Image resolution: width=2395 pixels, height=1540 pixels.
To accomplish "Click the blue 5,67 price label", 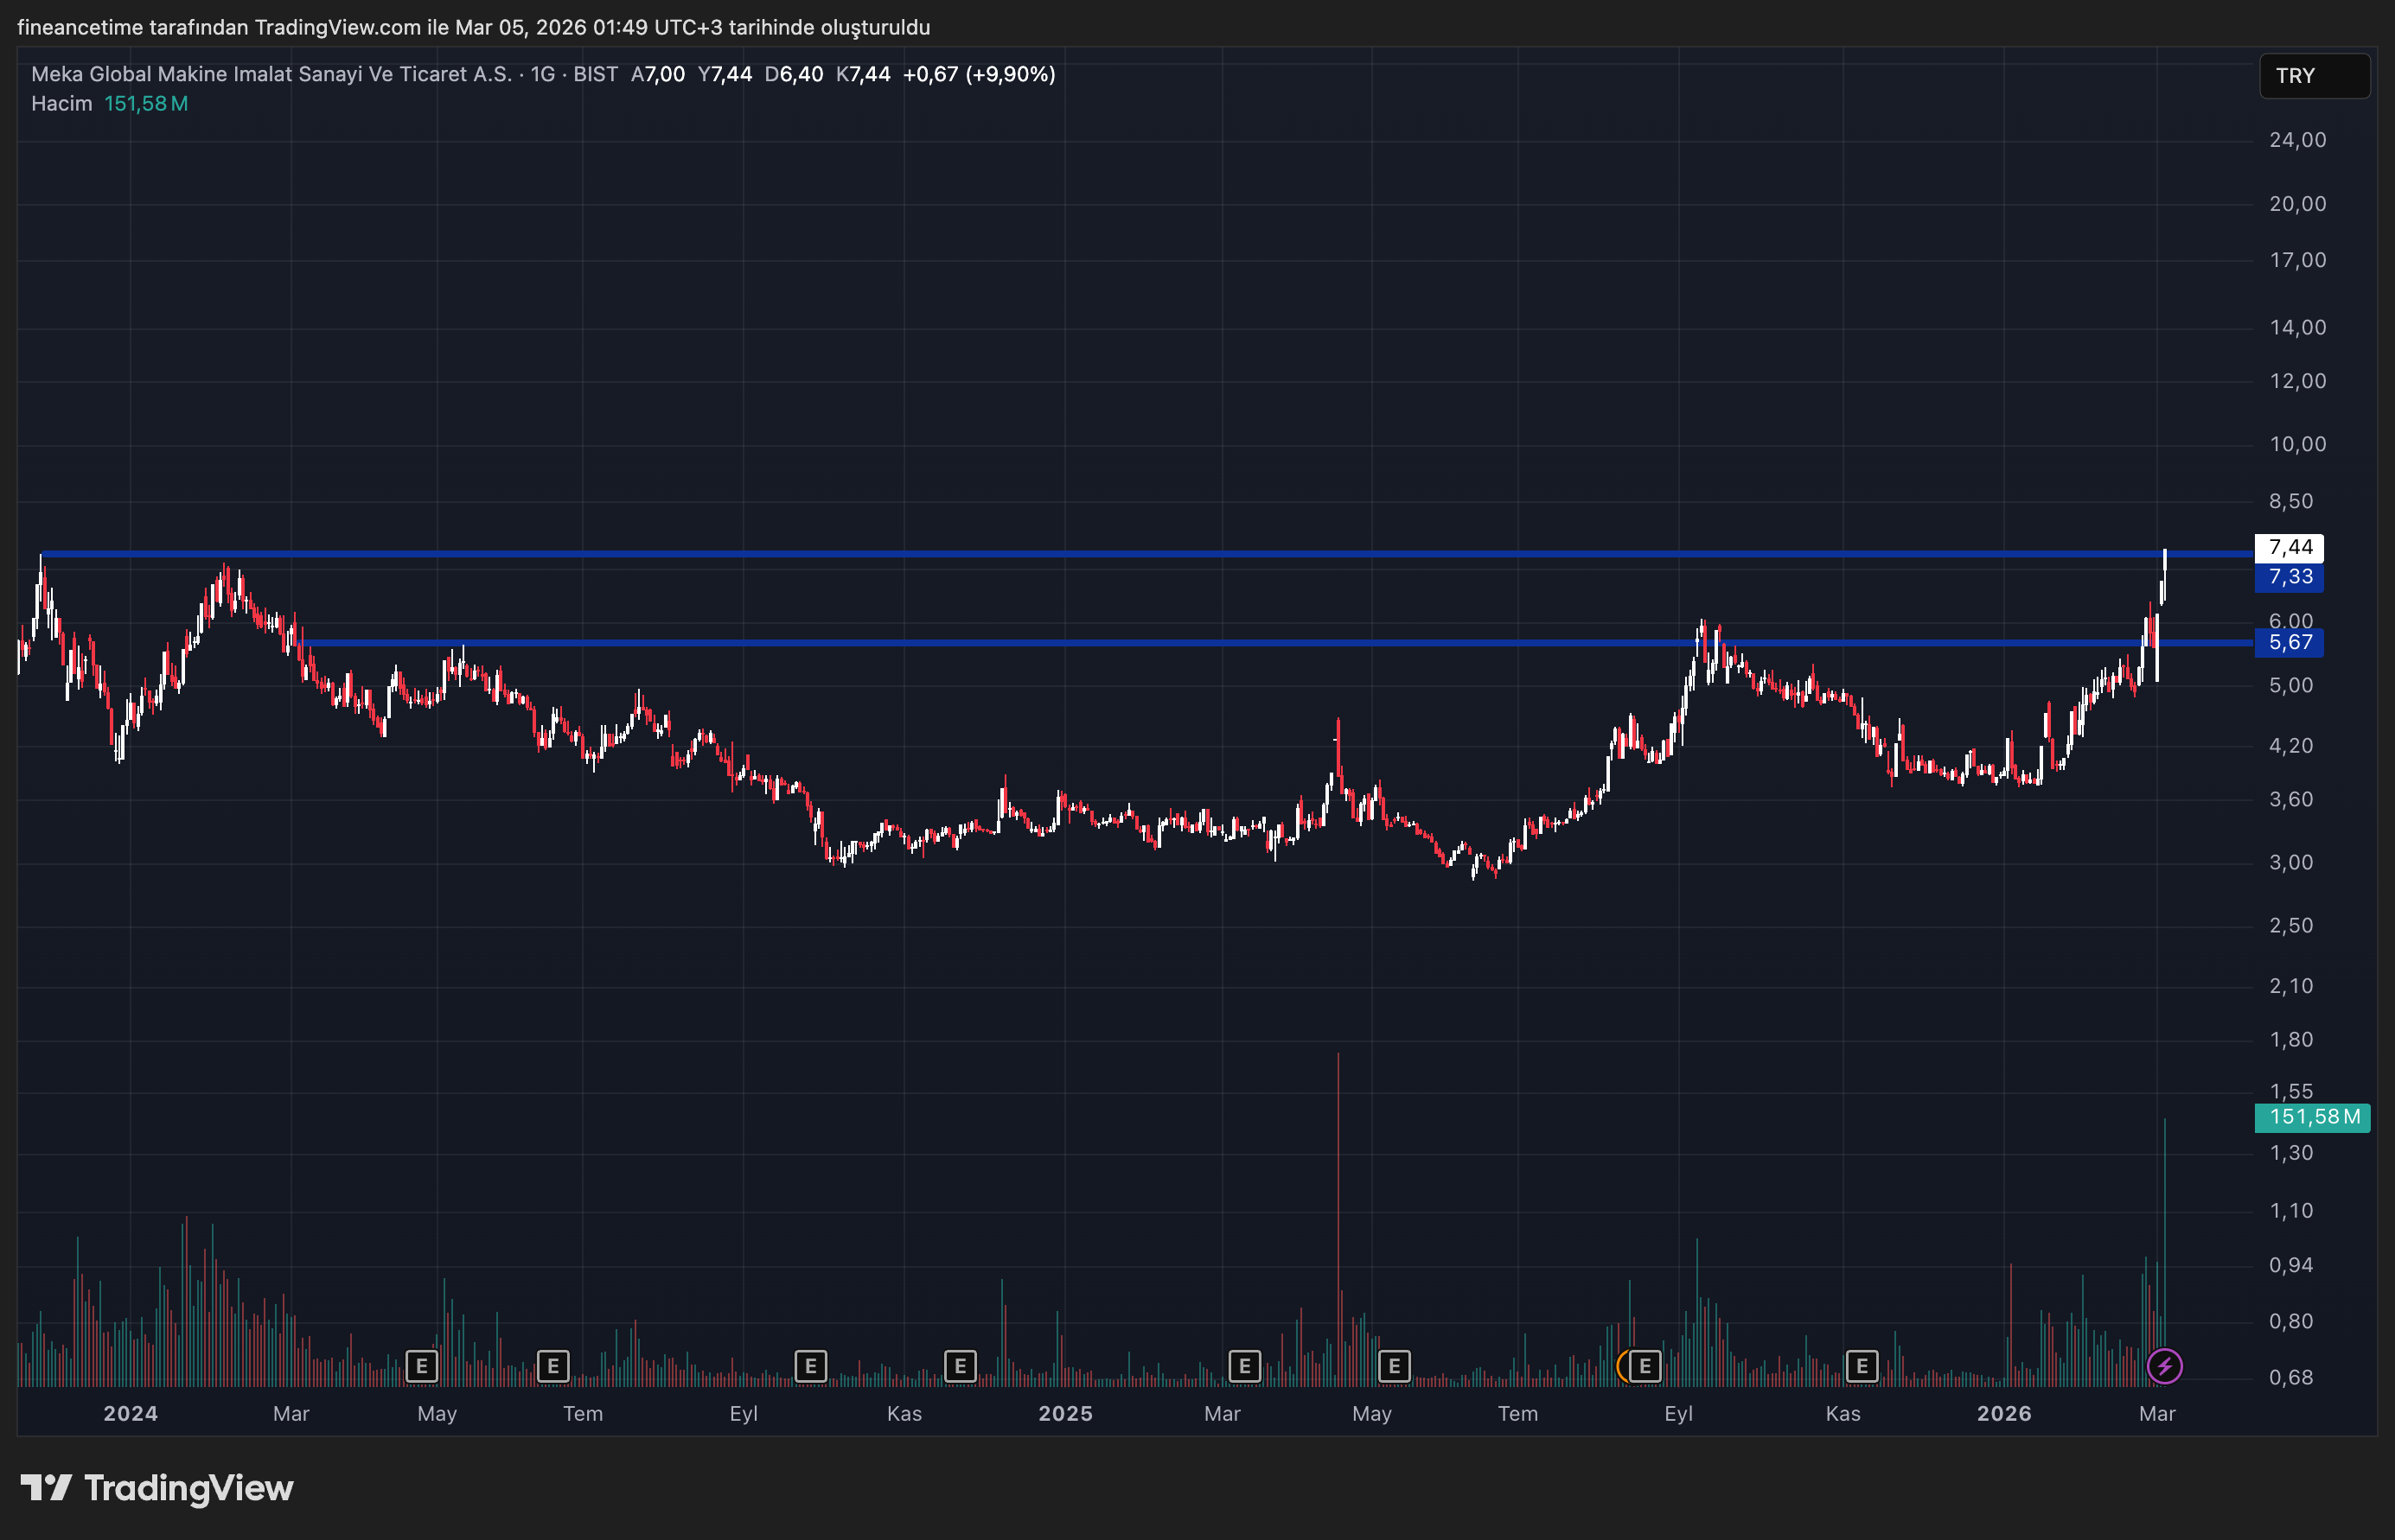I will (2289, 642).
